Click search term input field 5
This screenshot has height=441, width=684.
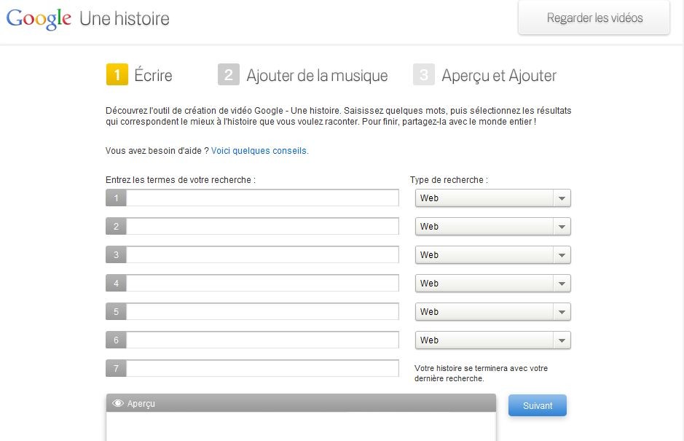262,312
